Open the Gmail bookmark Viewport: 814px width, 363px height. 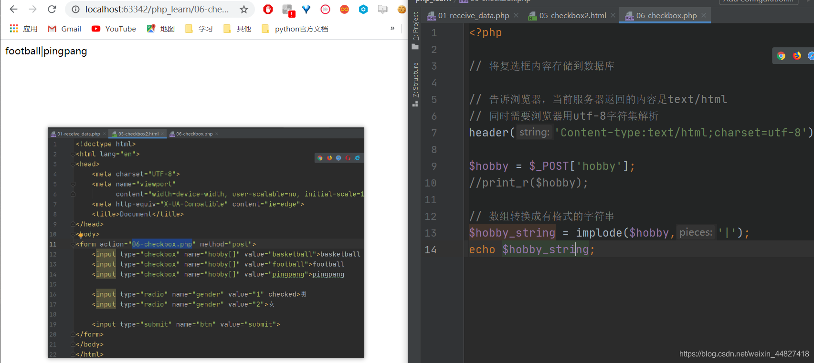64,29
